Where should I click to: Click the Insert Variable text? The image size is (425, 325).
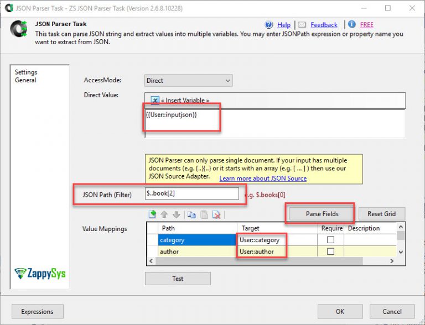coord(185,101)
